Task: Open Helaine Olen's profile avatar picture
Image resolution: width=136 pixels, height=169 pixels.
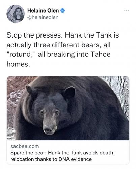Action: (16, 14)
